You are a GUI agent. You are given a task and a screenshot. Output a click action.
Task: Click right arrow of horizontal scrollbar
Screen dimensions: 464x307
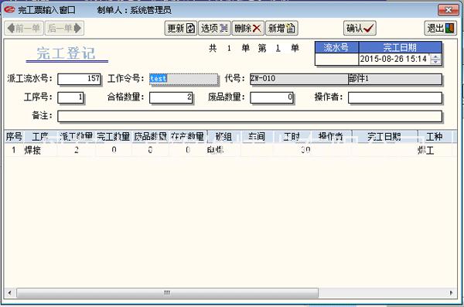point(451,293)
